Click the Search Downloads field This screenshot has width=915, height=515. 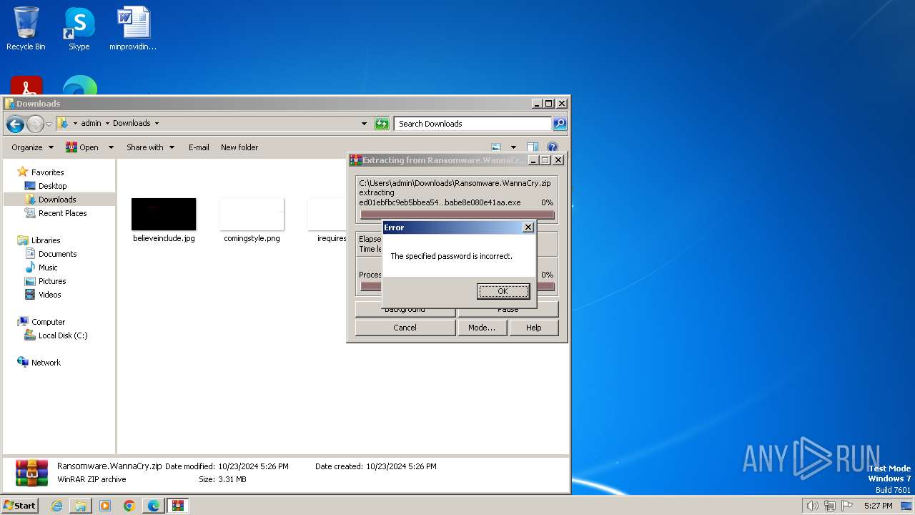click(x=473, y=124)
